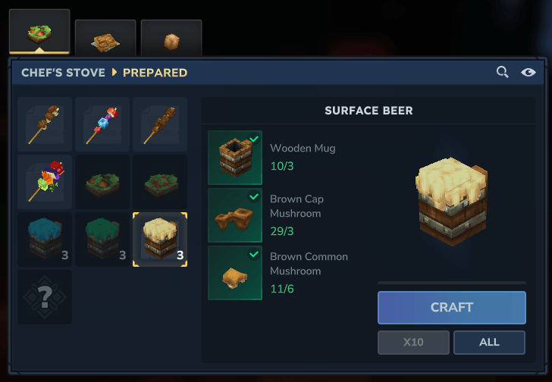Click the Brown Common Mushroom ingredient tile
This screenshot has width=552, height=382.
point(235,273)
